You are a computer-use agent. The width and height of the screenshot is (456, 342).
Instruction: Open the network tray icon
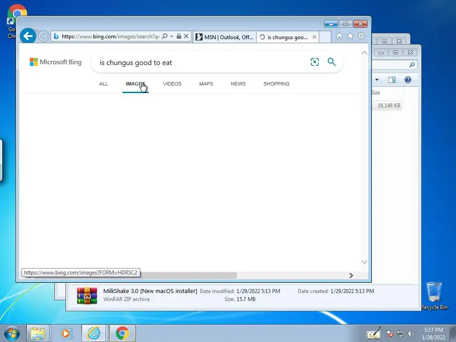point(400,334)
